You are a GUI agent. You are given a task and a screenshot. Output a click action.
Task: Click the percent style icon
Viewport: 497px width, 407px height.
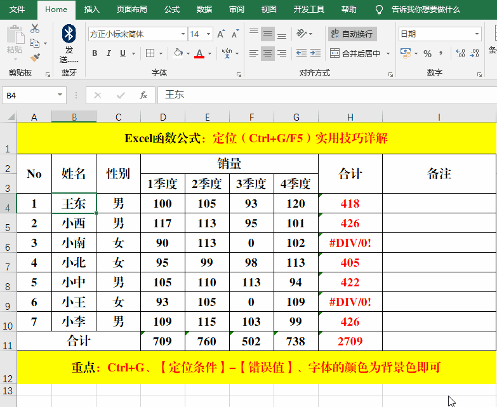point(427,53)
